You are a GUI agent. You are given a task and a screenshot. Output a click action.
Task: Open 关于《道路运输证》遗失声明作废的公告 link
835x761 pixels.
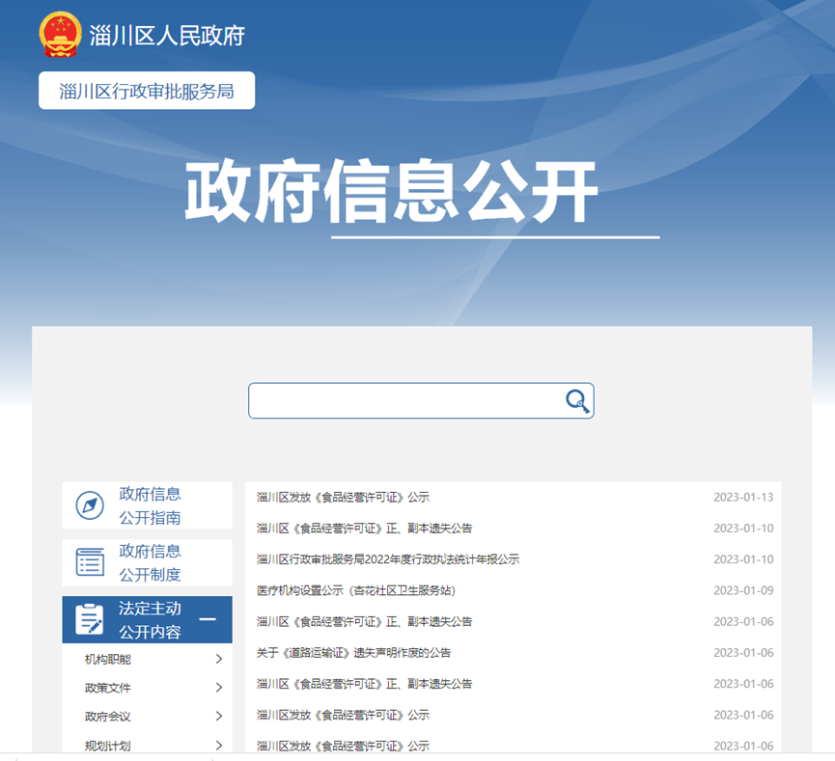[353, 653]
